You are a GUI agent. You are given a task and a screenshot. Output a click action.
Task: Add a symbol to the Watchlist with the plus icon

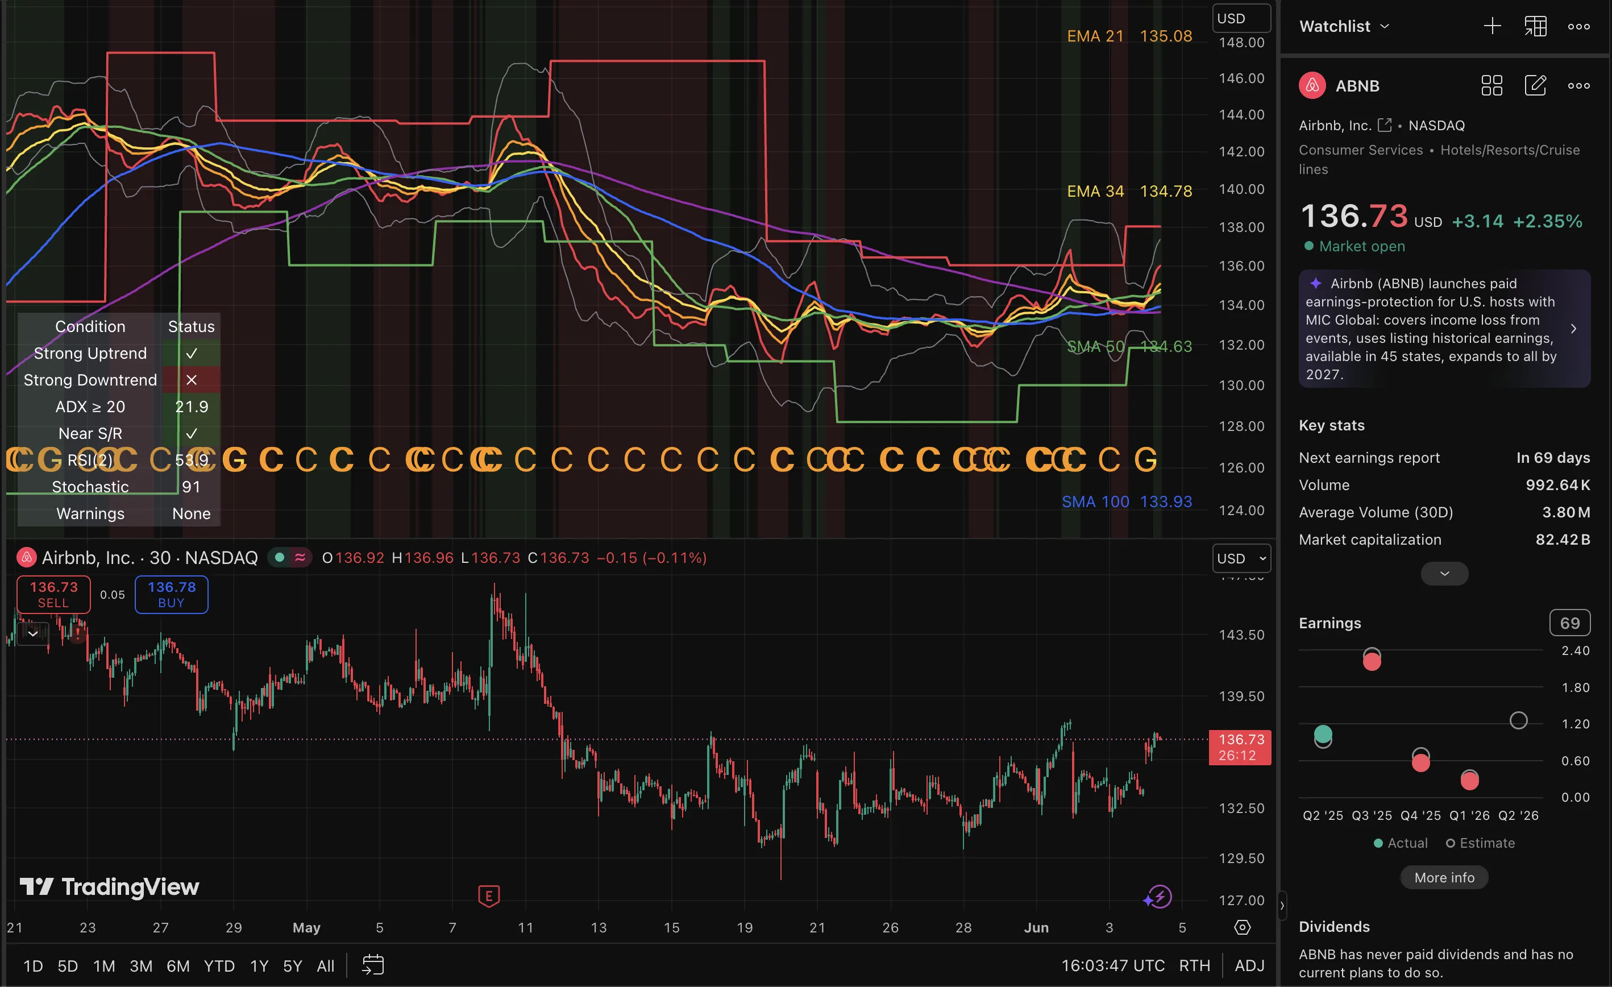1492,26
